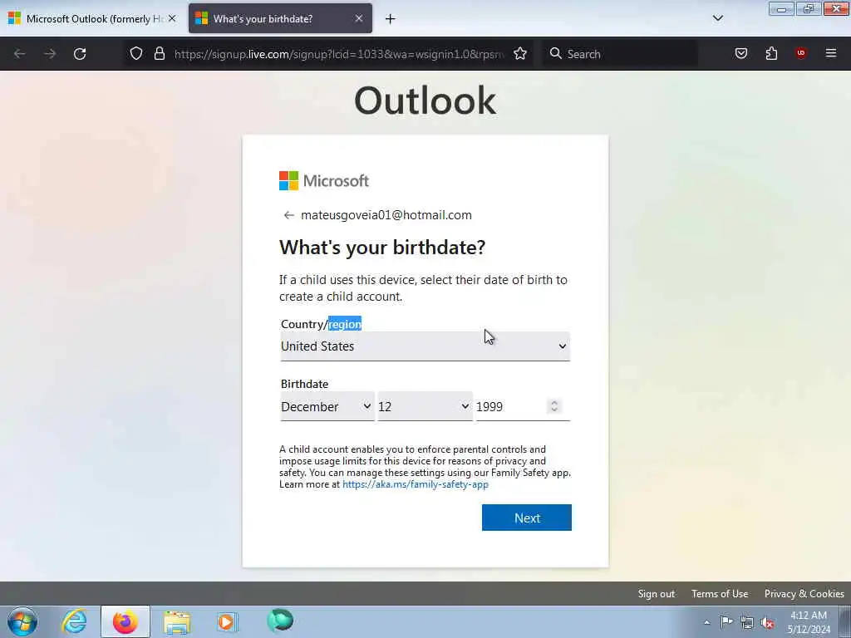Click the browser back arrow button
The image size is (851, 638).
pyautogui.click(x=20, y=54)
